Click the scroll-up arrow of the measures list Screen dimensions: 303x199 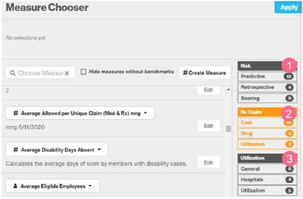[228, 90]
